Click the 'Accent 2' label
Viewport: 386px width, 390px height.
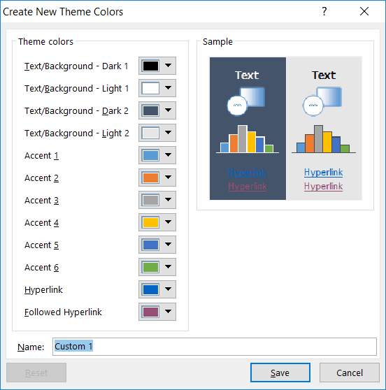pos(41,178)
